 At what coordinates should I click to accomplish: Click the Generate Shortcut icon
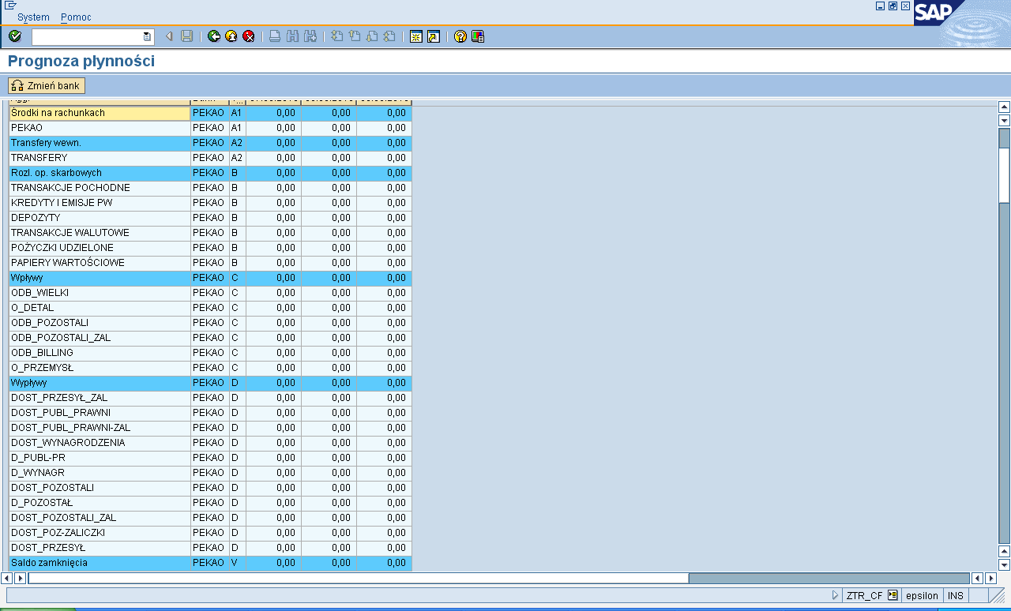pos(433,36)
